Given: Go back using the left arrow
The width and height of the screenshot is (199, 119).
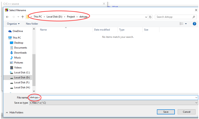Looking at the screenshot, I should [x=7, y=17].
